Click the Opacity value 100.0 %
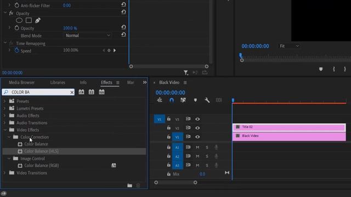 point(70,28)
